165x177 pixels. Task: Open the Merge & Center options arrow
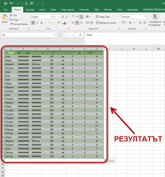tap(118, 23)
